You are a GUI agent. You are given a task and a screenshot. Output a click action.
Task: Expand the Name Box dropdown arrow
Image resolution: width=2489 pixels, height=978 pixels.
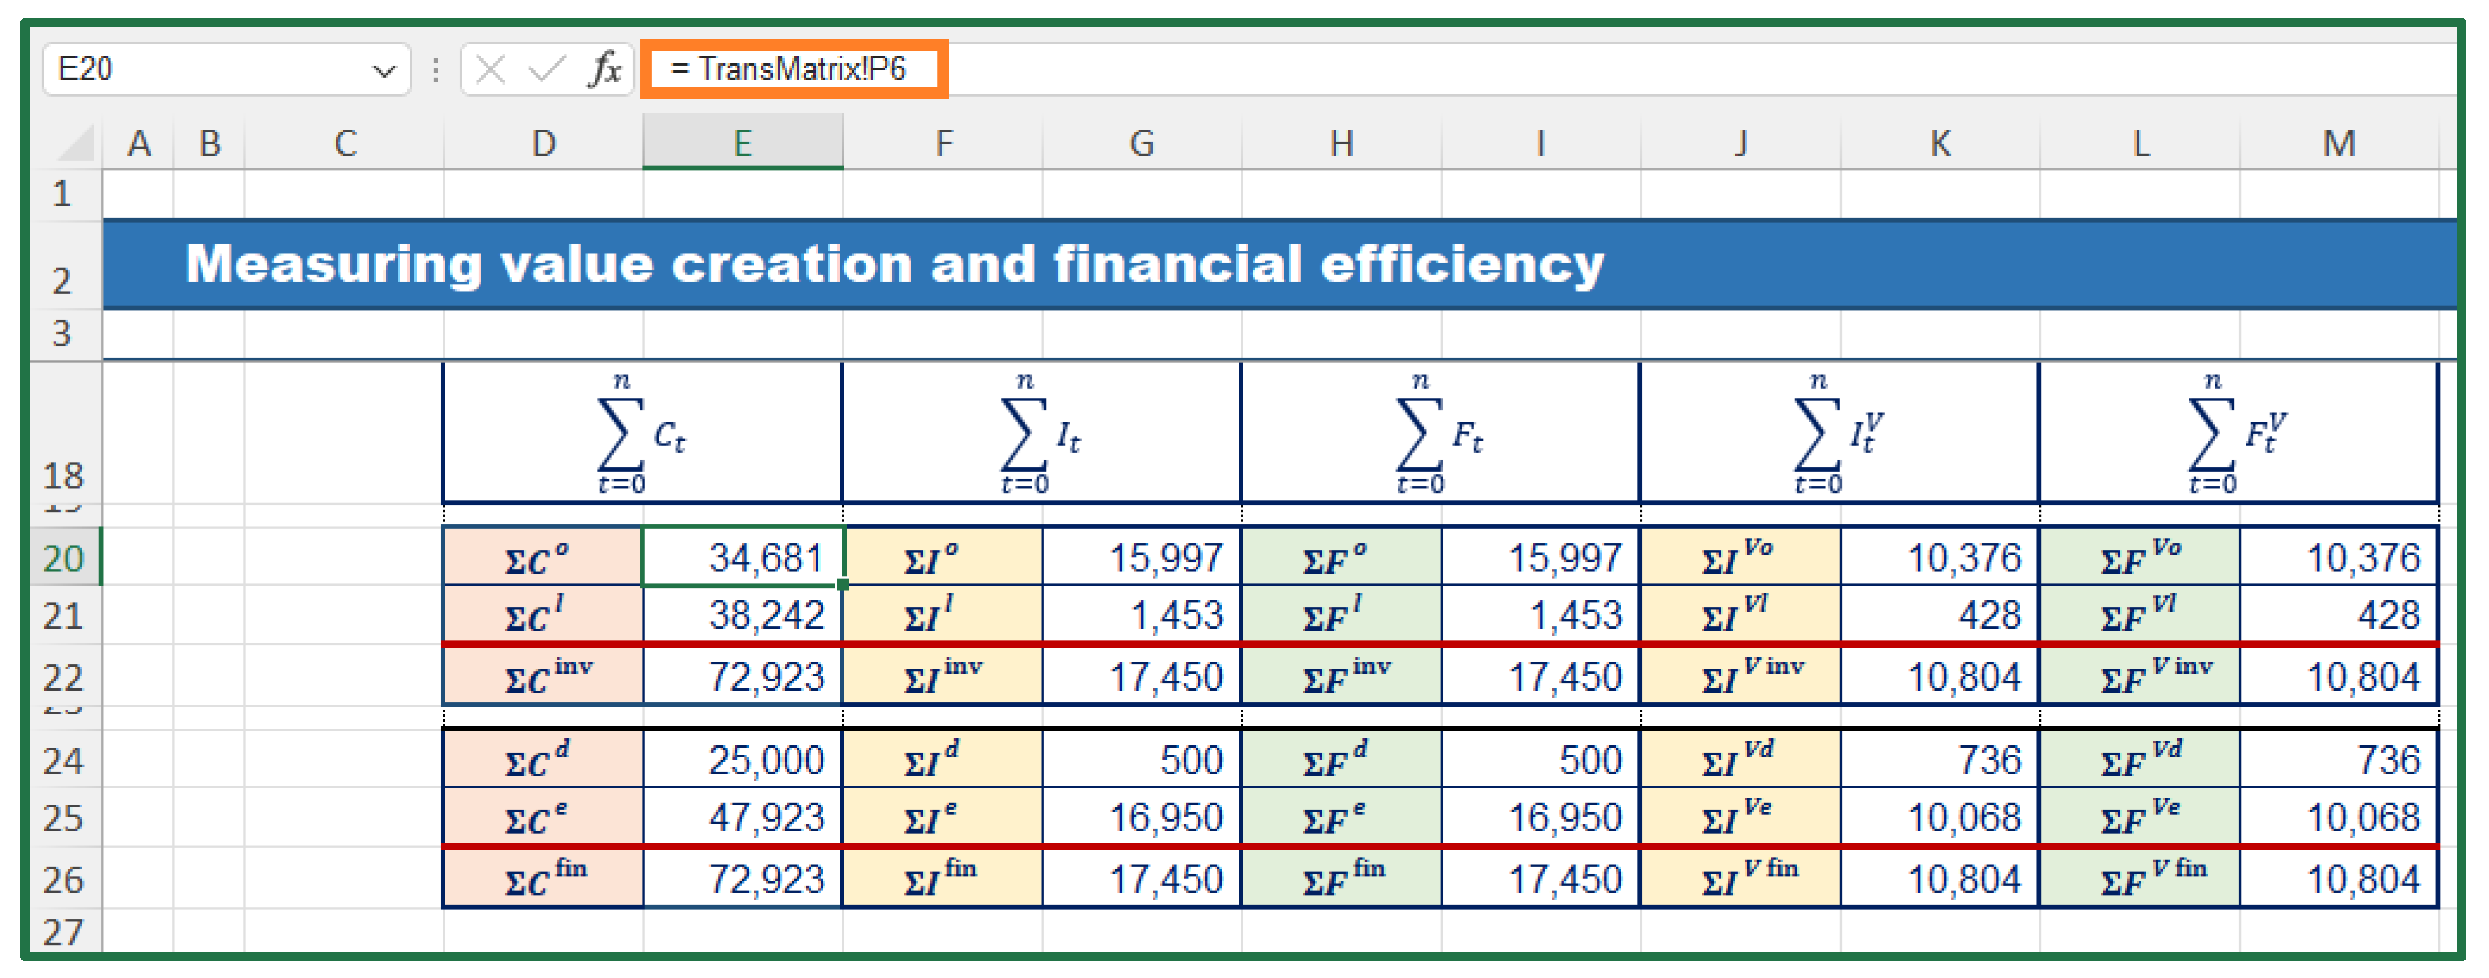[385, 70]
